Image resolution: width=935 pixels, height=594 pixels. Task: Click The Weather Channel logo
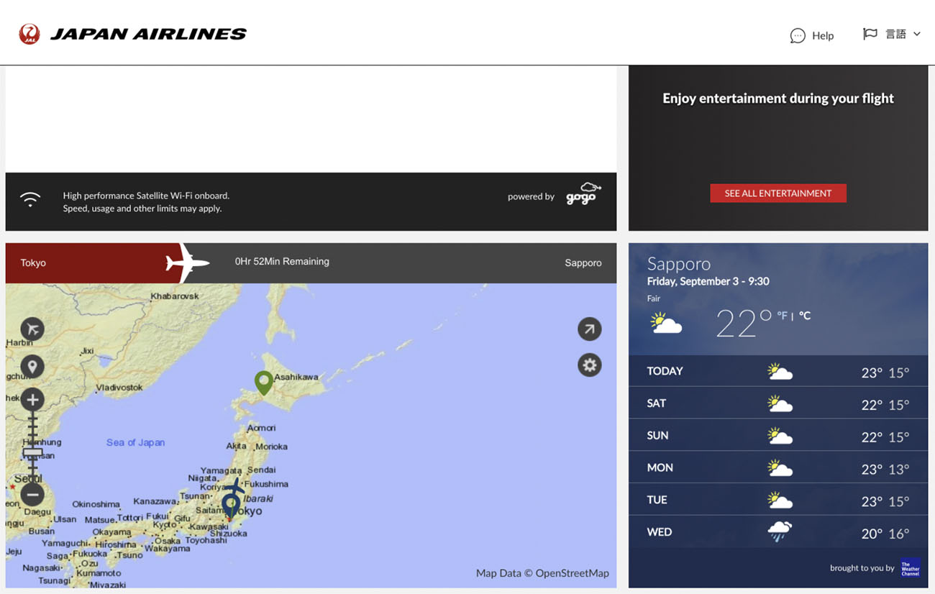pyautogui.click(x=911, y=568)
